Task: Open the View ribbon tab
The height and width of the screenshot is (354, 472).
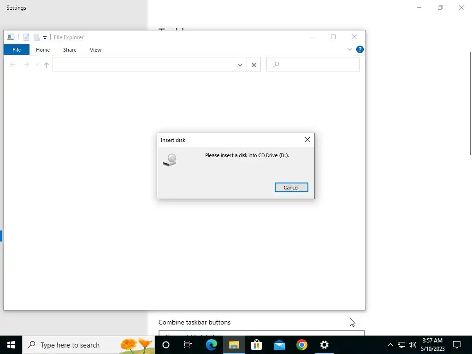Action: [95, 50]
